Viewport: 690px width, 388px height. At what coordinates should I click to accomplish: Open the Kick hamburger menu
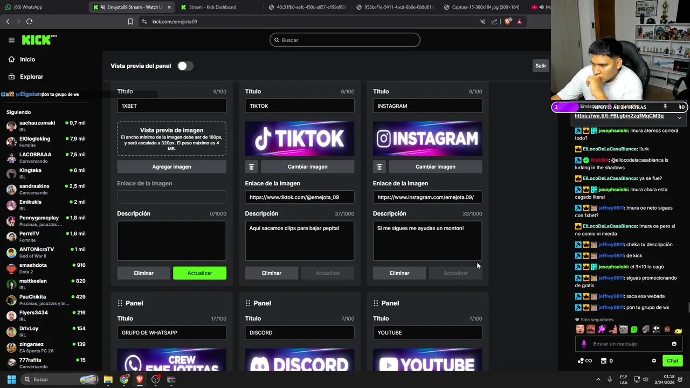click(11, 40)
